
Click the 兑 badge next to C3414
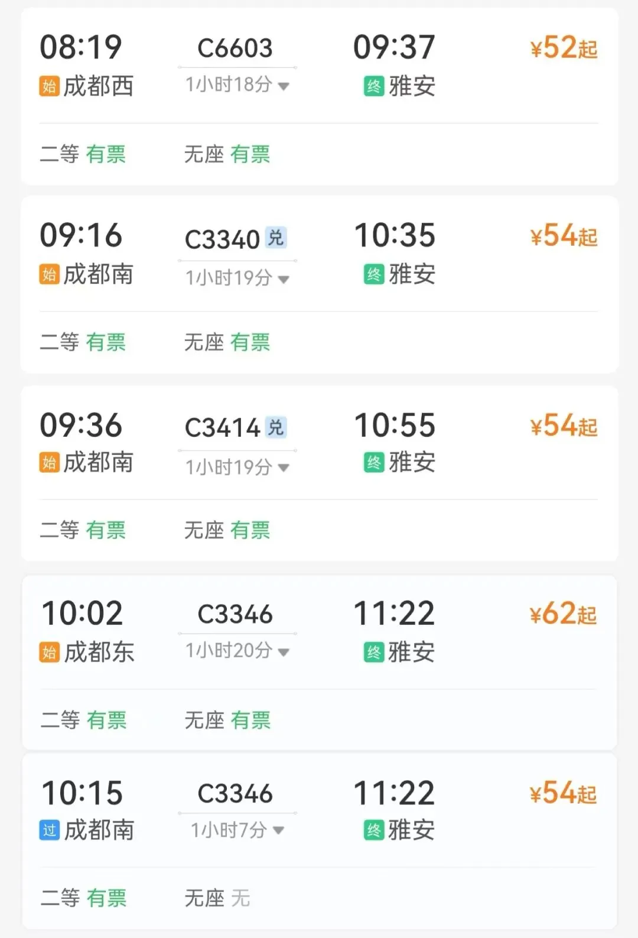pyautogui.click(x=276, y=427)
